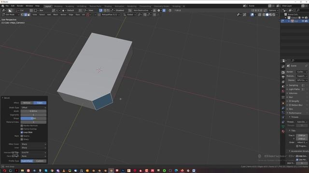Screen dimensions: 309x173
Task: Open the Mesh menu
Action: click(x=56, y=15)
